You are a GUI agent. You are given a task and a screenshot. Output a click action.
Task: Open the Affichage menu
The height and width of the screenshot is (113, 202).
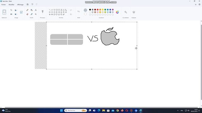point(20,4)
